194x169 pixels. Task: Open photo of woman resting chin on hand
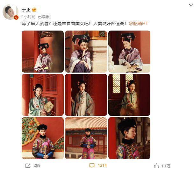tap(86, 52)
